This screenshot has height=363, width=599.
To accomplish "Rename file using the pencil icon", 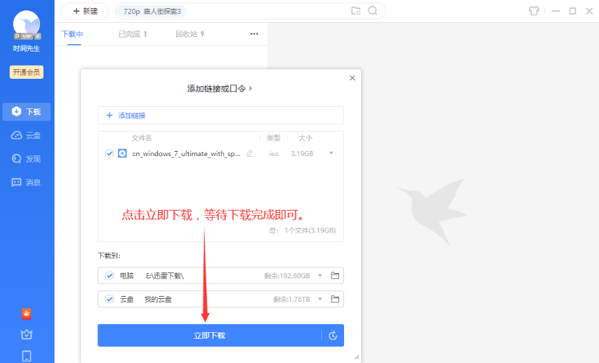I will pos(250,153).
